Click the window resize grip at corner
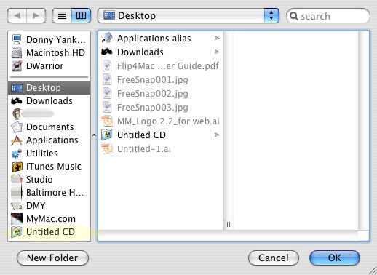Image resolution: width=377 pixels, height=275 pixels. [x=373, y=271]
